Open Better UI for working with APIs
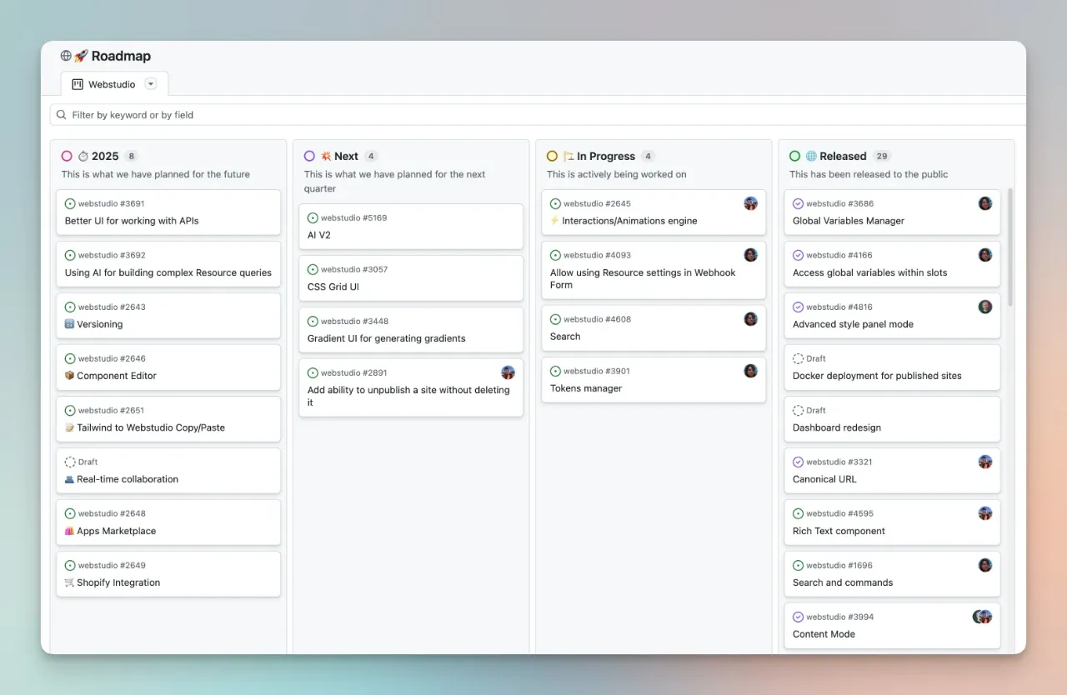This screenshot has width=1067, height=695. coord(132,221)
